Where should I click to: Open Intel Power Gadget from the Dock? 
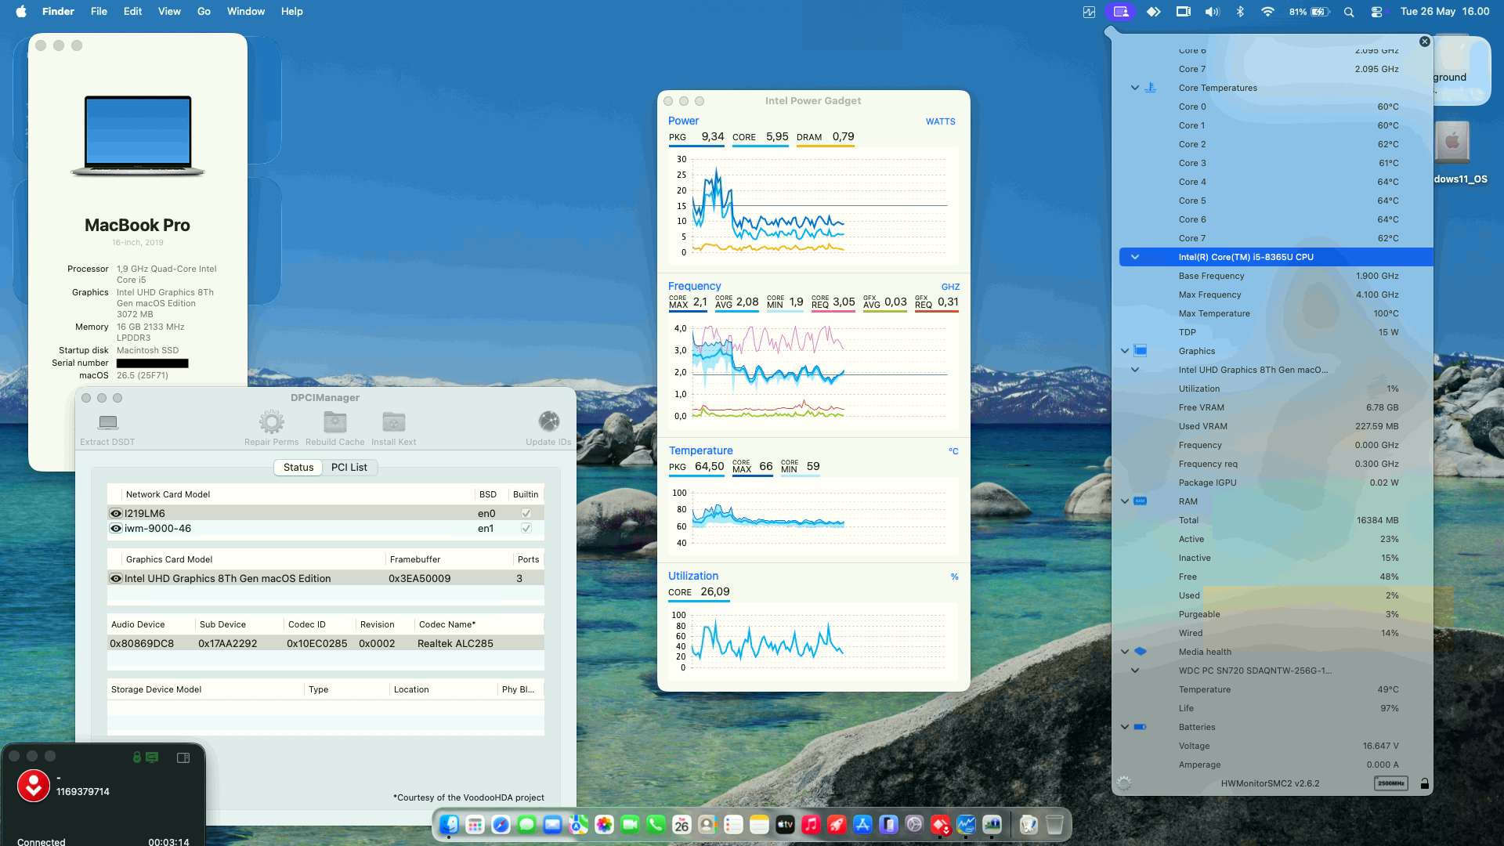click(x=966, y=825)
